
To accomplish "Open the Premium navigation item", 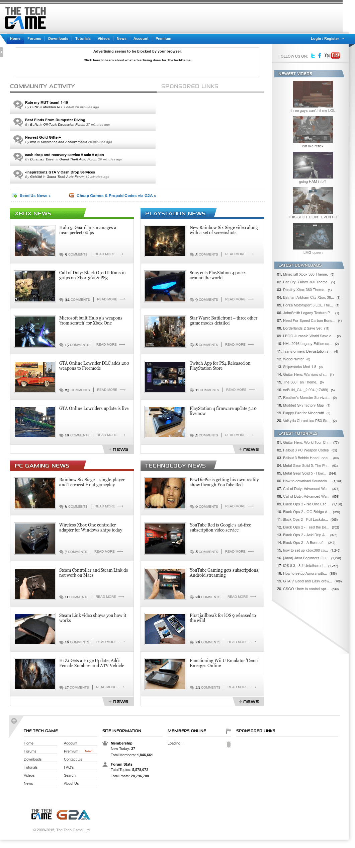I will [x=163, y=39].
